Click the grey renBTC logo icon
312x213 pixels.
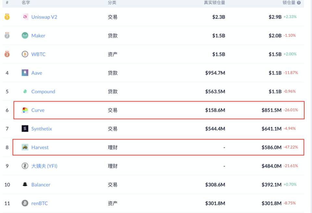[25, 203]
